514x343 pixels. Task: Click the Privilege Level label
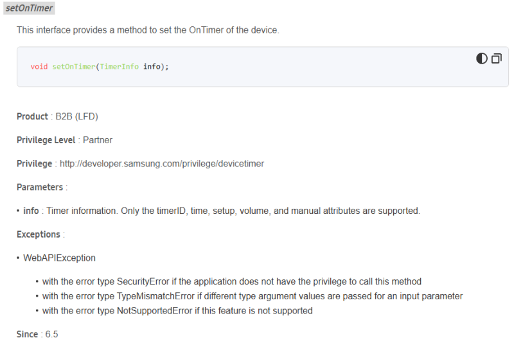(x=46, y=140)
